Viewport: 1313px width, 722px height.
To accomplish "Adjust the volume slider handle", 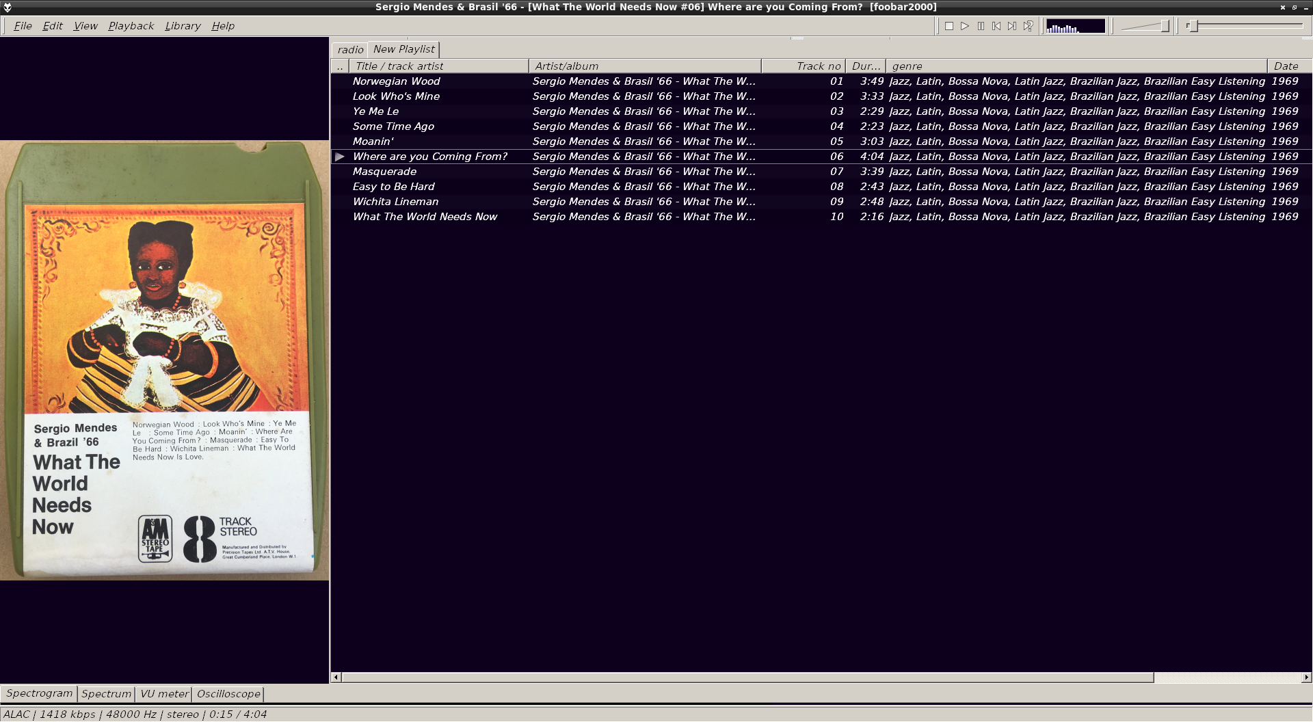I will click(x=1165, y=26).
